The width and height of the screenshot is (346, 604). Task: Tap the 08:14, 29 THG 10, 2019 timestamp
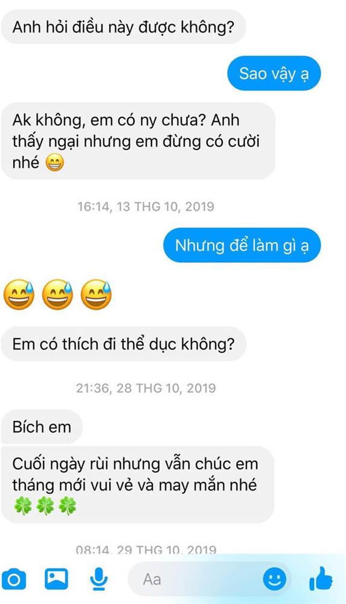(146, 550)
